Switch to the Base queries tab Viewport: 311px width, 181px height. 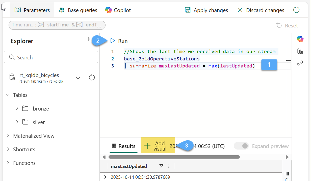pyautogui.click(x=78, y=10)
